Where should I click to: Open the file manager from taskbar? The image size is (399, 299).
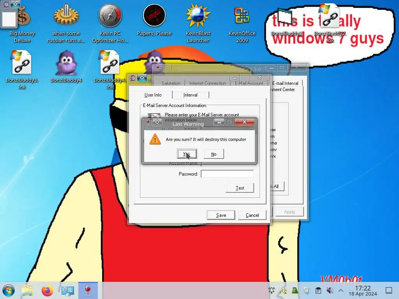coord(27,290)
